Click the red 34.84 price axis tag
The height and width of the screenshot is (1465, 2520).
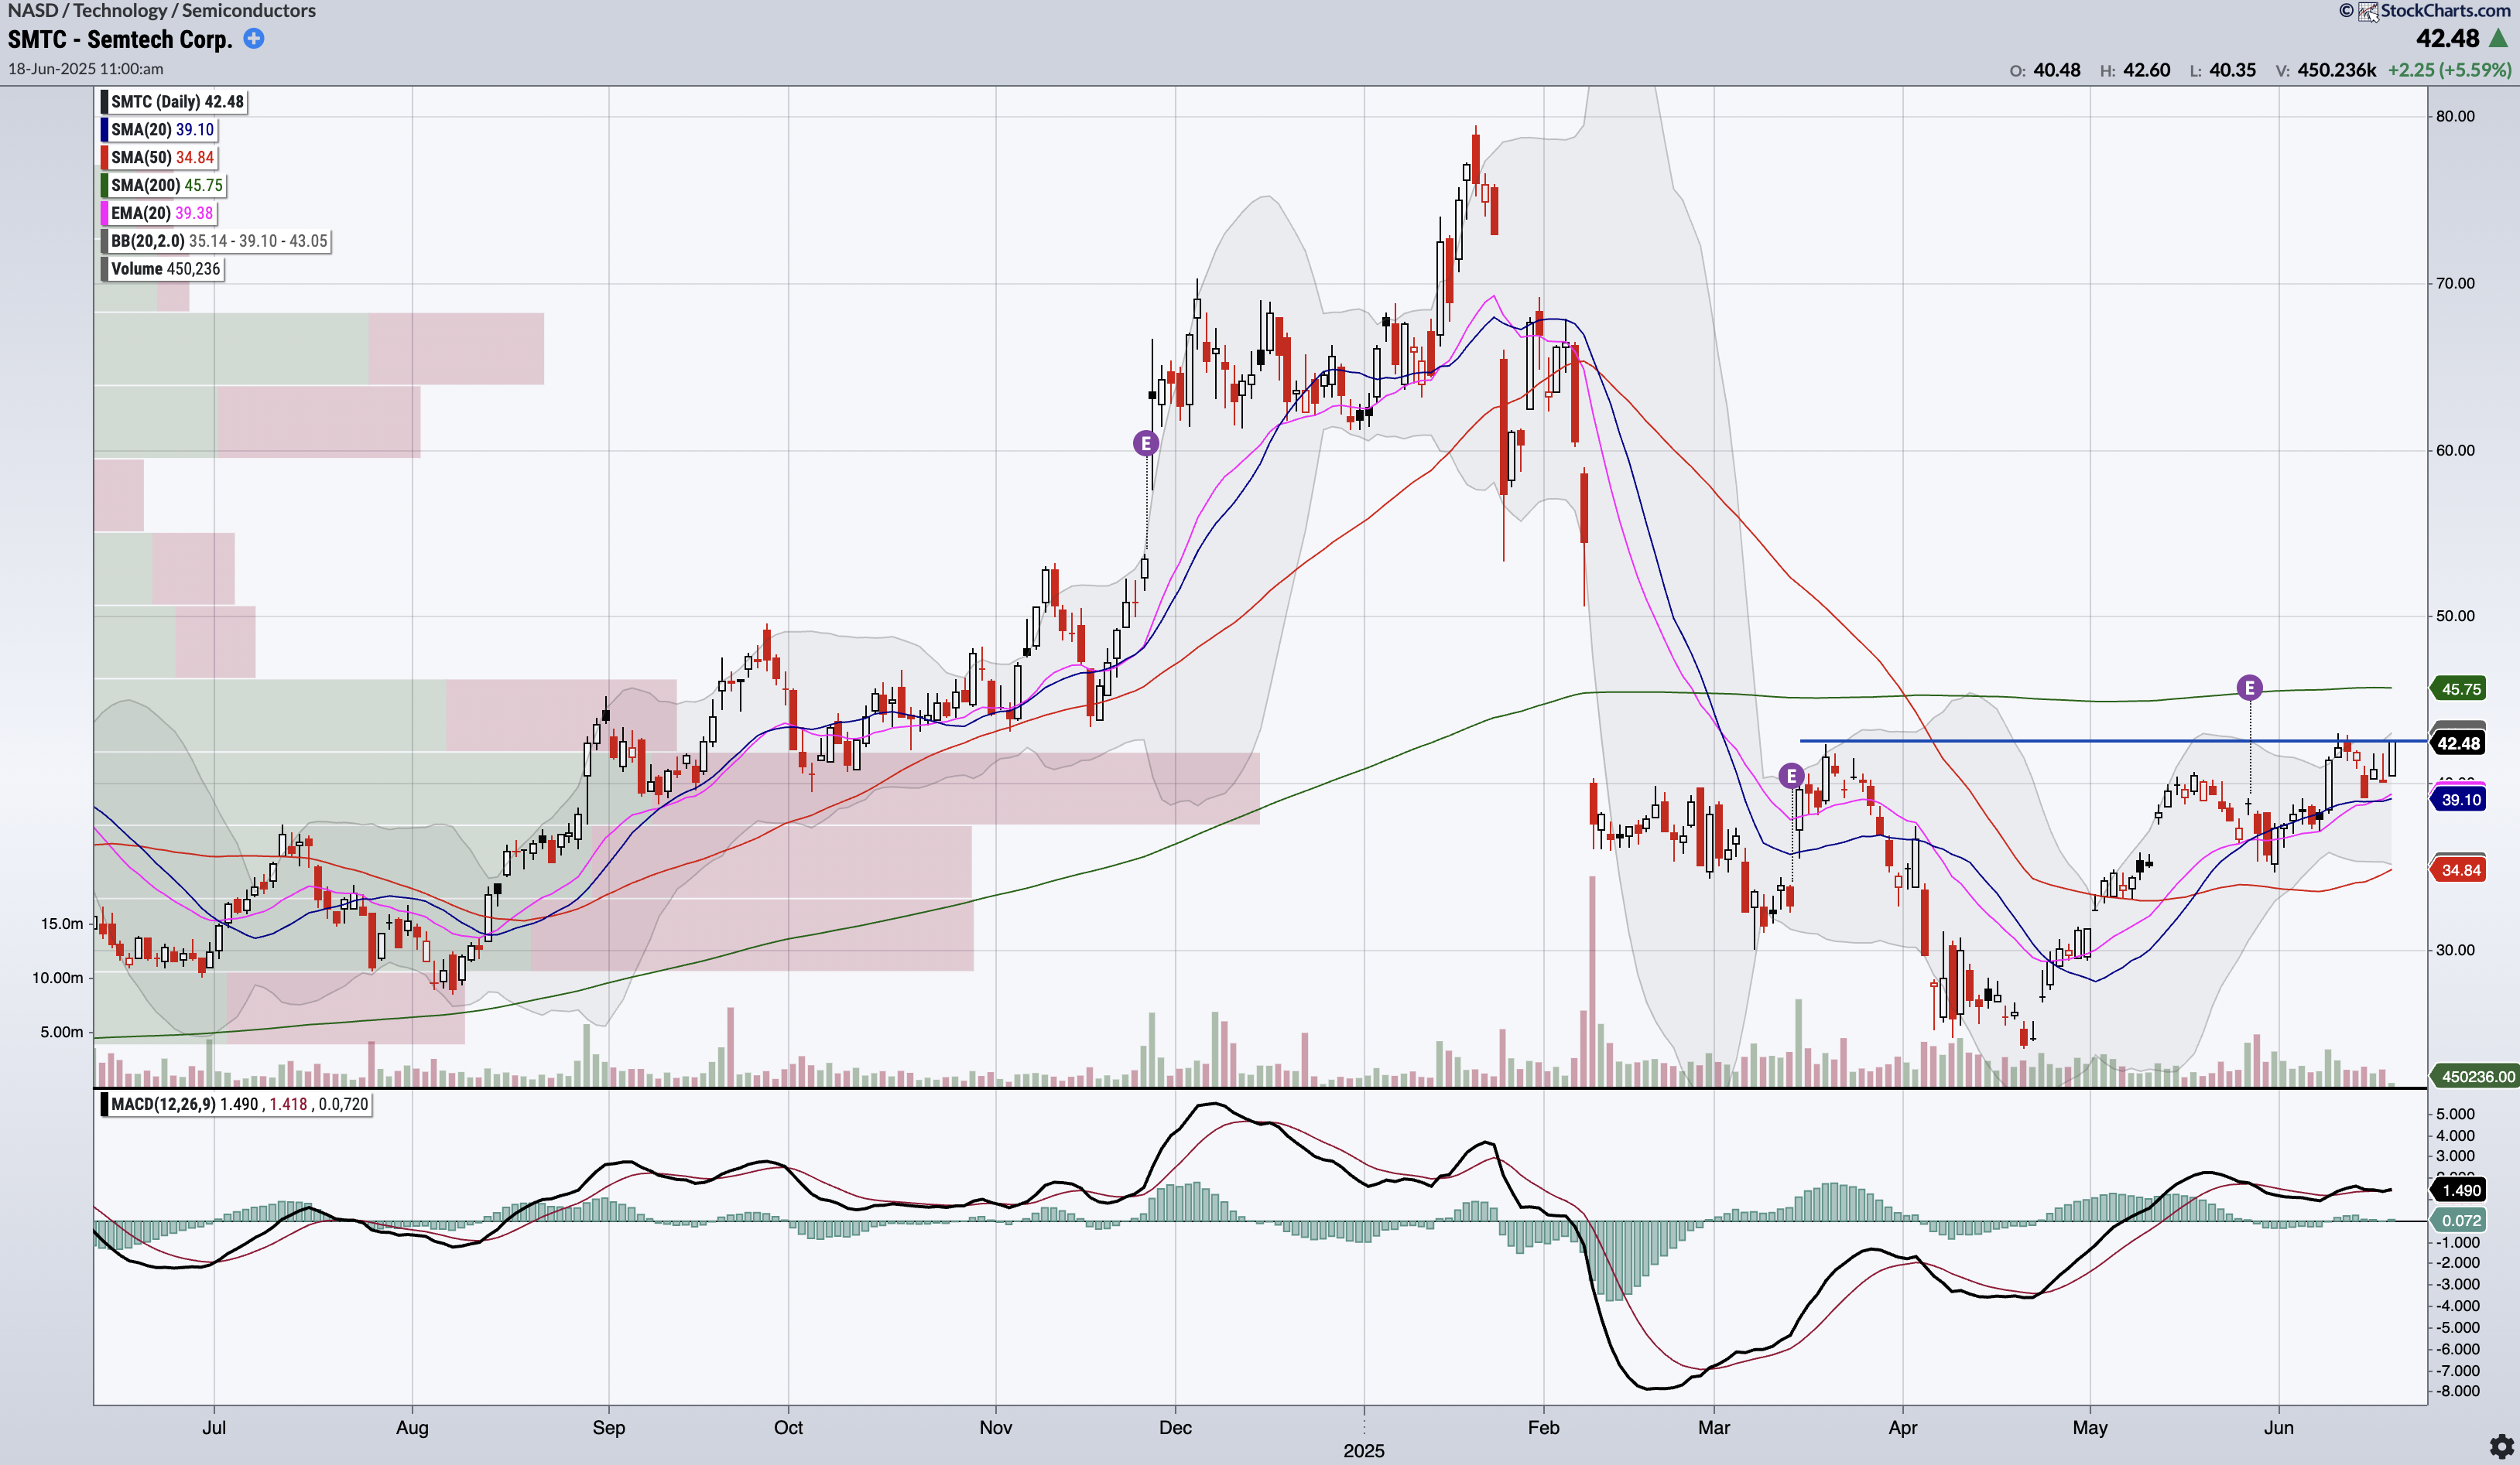click(x=2459, y=870)
